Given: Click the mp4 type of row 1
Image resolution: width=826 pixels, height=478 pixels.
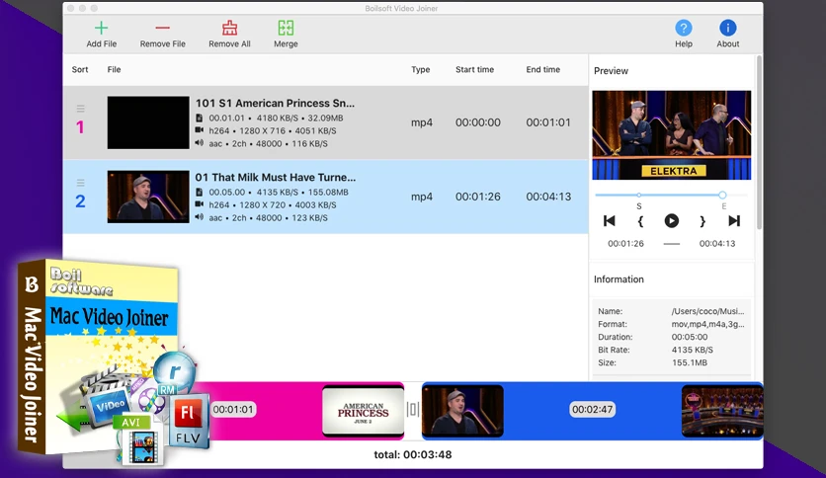Looking at the screenshot, I should (422, 122).
